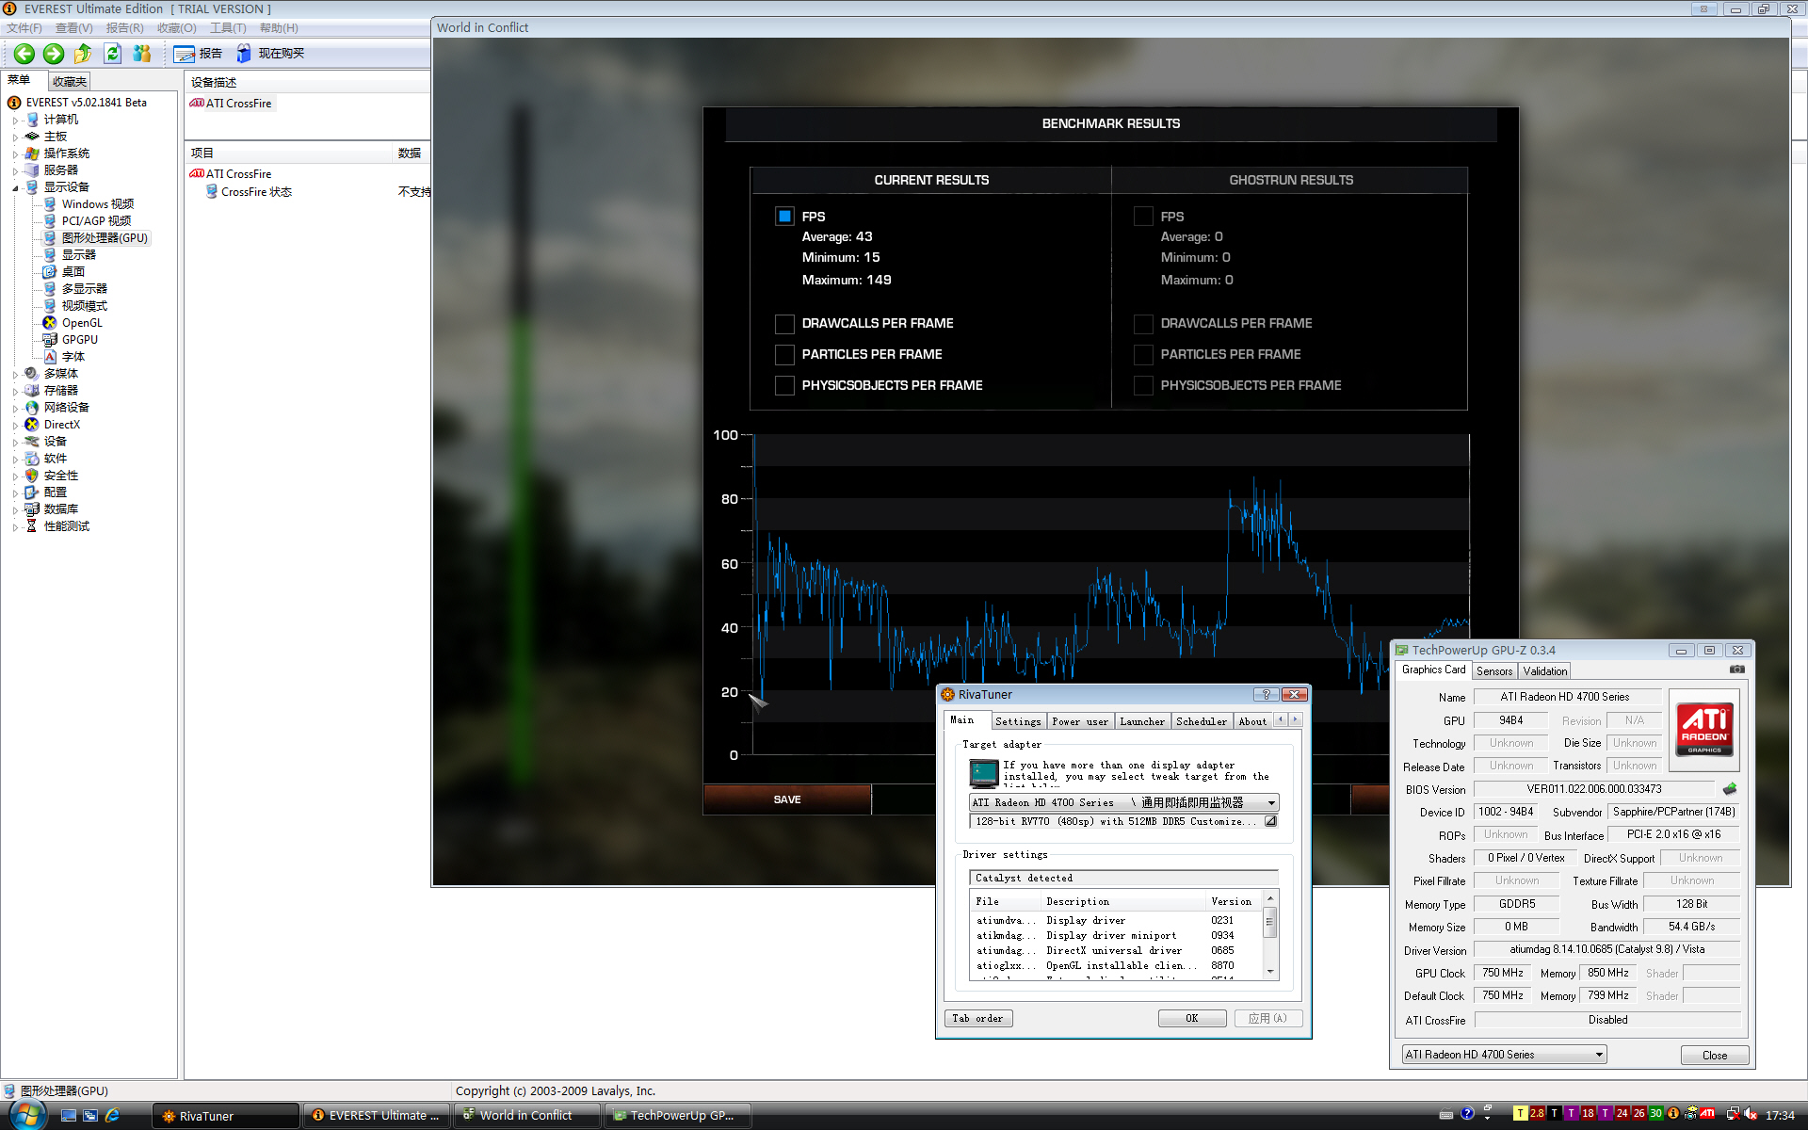Screen dimensions: 1808x1130
Task: Click the ATI CrossFire item icon in list
Action: click(197, 174)
